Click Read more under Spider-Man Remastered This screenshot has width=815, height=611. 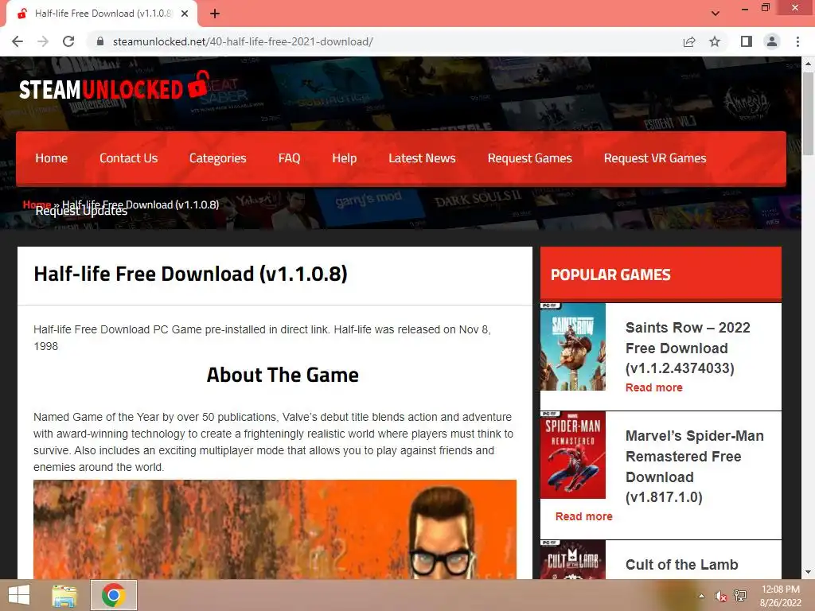tap(583, 516)
